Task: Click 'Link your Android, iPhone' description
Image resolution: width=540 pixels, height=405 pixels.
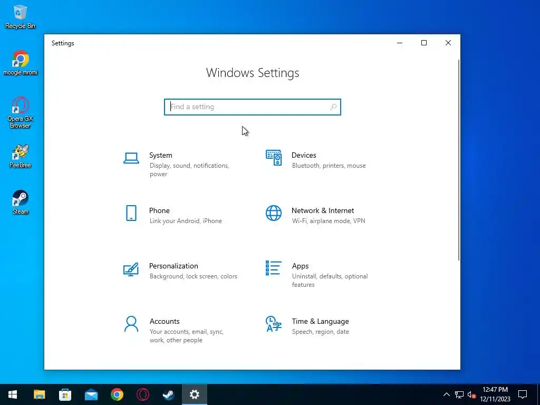Action: coord(186,221)
